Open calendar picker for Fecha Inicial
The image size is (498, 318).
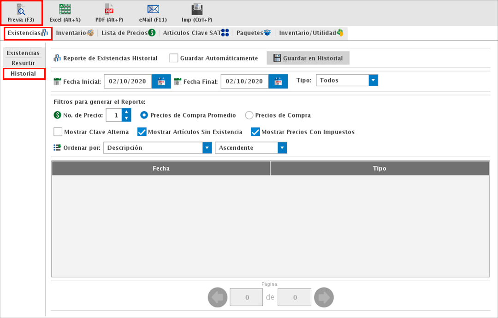pyautogui.click(x=161, y=82)
